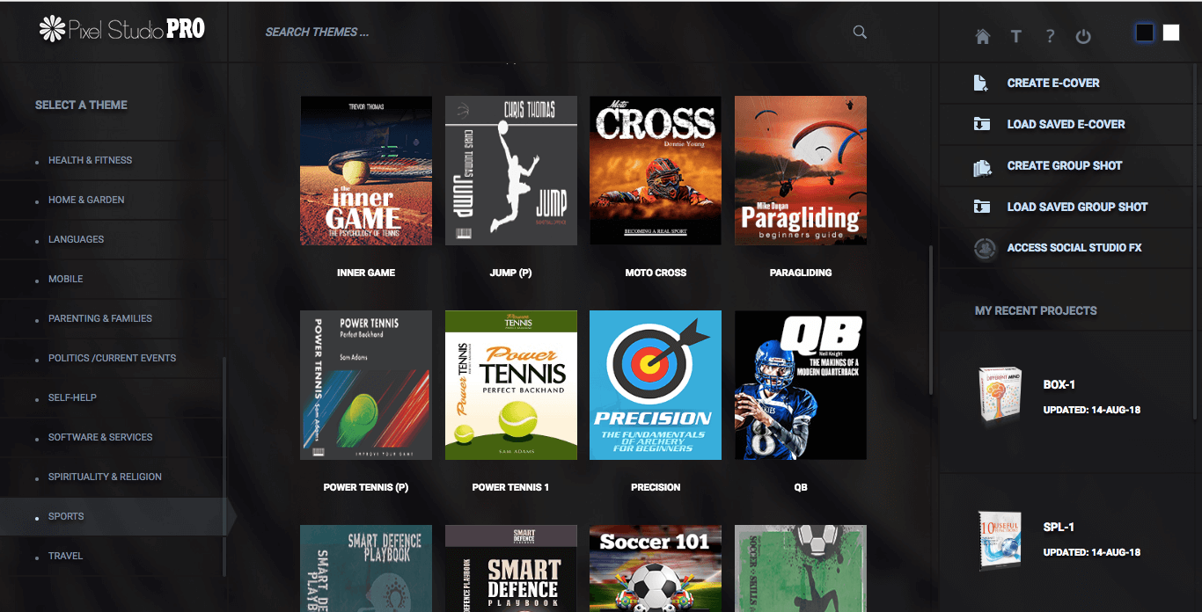
Task: Click the QB title label
Action: (x=800, y=487)
